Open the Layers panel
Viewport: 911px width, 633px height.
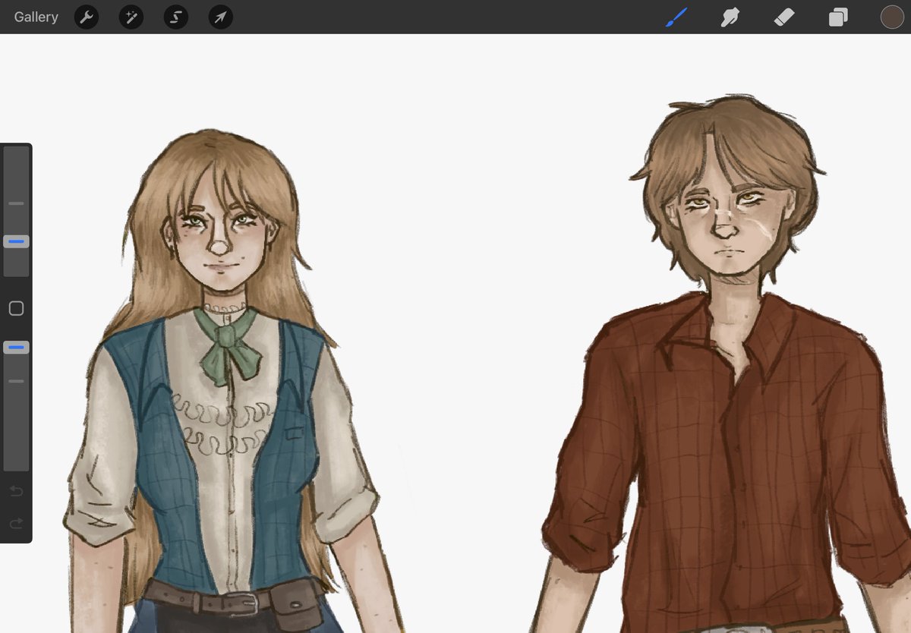838,17
